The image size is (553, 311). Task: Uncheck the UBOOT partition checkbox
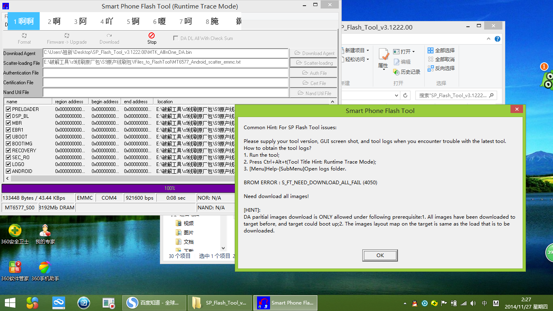coord(9,137)
